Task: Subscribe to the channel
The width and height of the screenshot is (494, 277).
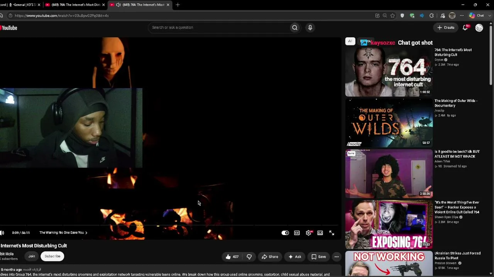Action: point(52,256)
